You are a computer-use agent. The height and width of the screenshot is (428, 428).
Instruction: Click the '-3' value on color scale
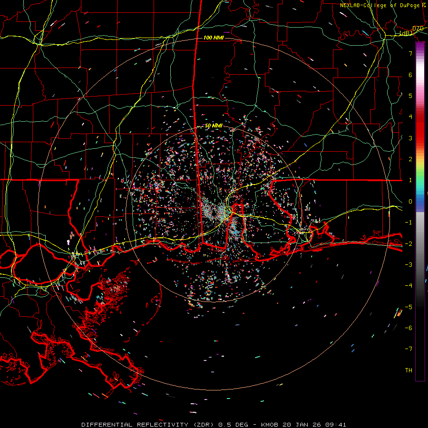(409, 265)
